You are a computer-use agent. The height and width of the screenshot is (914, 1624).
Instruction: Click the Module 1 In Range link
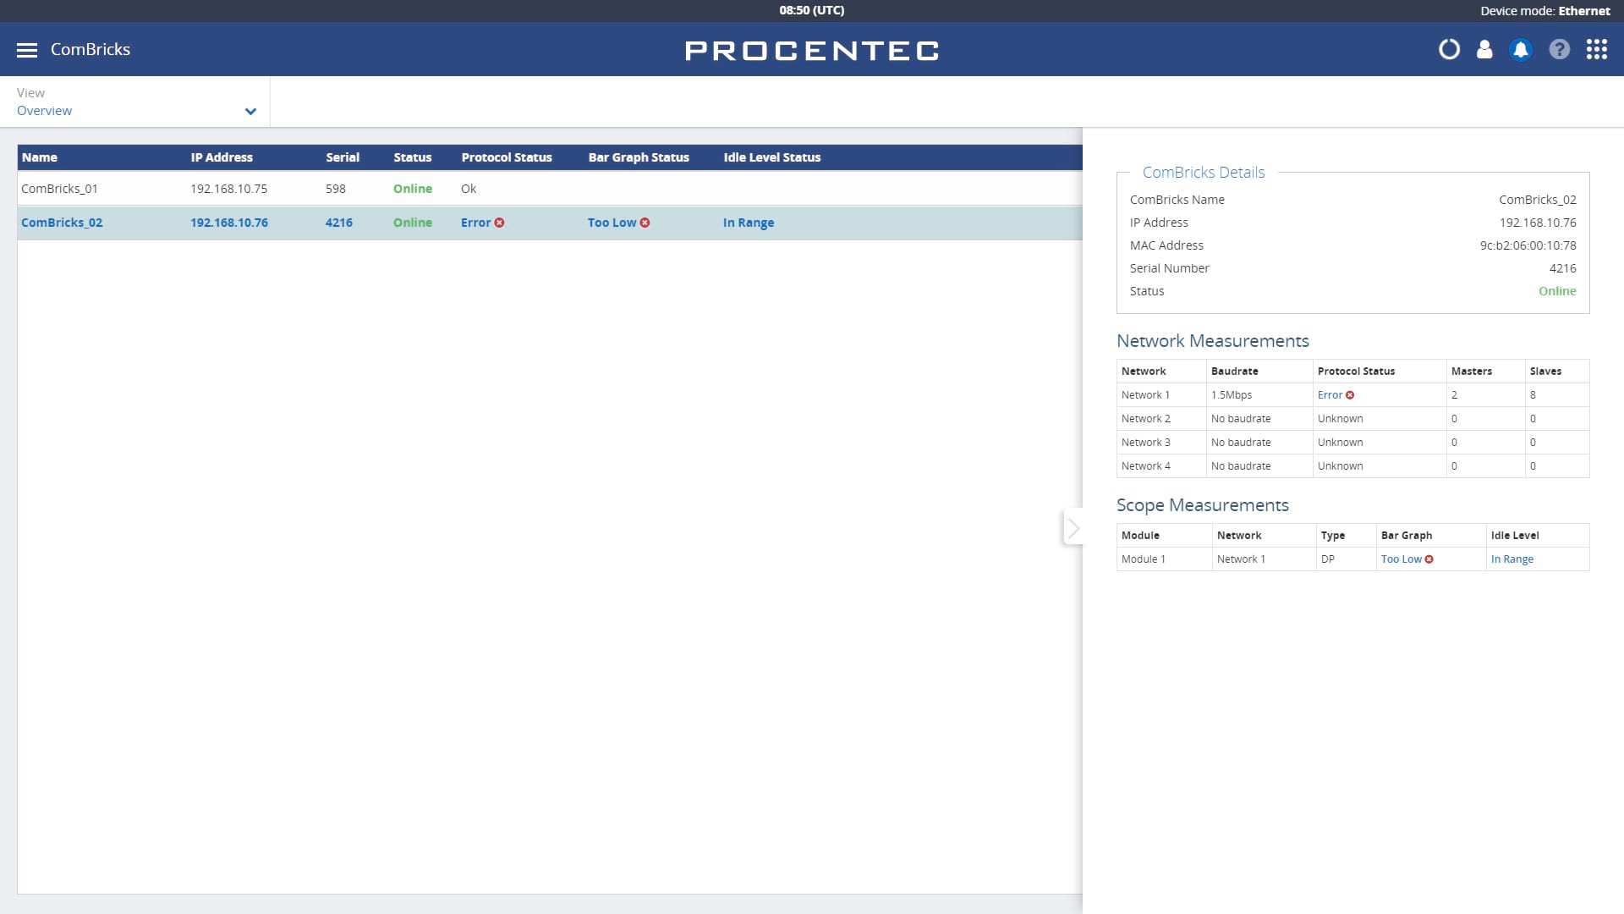(x=1512, y=559)
